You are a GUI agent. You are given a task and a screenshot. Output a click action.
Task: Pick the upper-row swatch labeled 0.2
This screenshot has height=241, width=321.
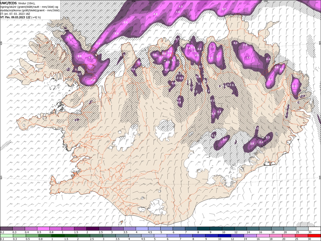pyautogui.click(x=7, y=228)
